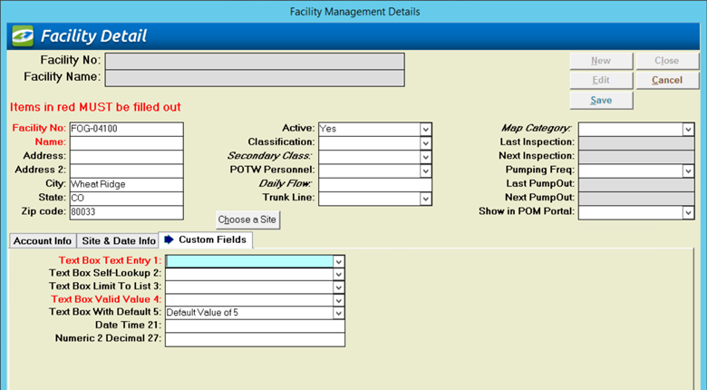Expand the Text Box Valid Value 4 dropdown

(339, 300)
